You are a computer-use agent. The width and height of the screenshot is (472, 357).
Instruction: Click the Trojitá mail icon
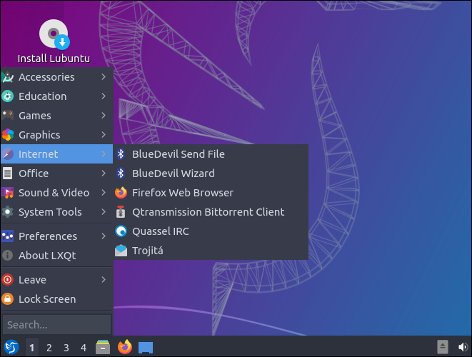coord(121,251)
